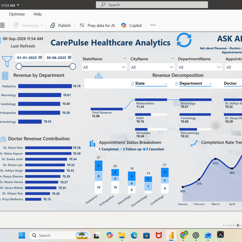Open the start date calendar picker icon
242x242 pixels.
click(40, 57)
